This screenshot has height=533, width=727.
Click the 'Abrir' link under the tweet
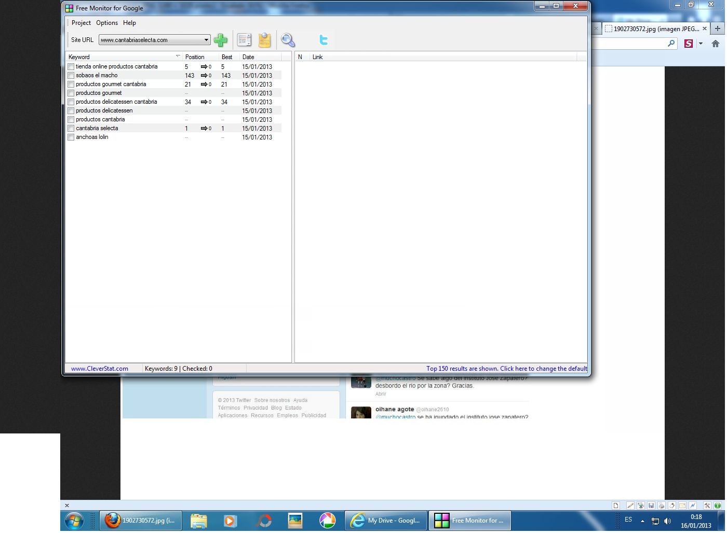tap(381, 394)
